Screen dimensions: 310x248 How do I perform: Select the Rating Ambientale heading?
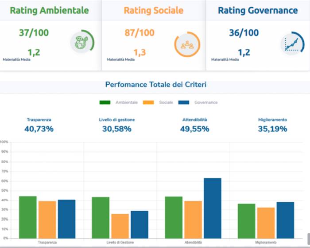[49, 11]
